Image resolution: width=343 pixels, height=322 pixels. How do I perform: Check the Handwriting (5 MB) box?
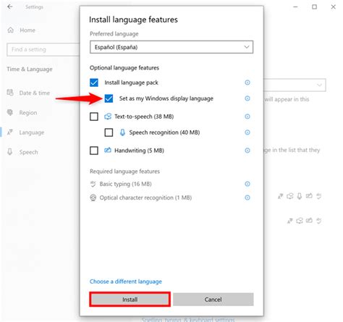coord(94,151)
